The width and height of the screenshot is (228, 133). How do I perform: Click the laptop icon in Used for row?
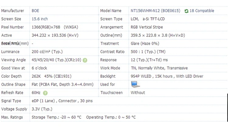[x=135, y=84]
